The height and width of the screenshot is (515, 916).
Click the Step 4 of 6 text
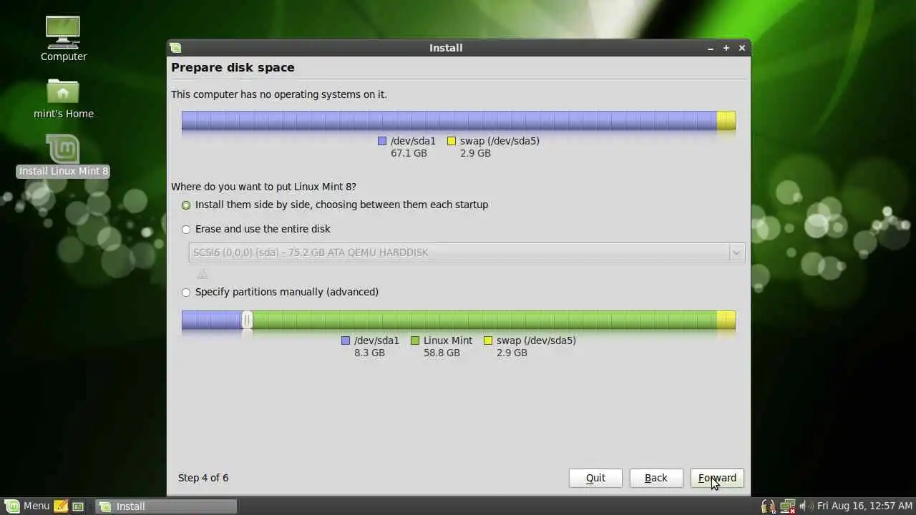(203, 478)
